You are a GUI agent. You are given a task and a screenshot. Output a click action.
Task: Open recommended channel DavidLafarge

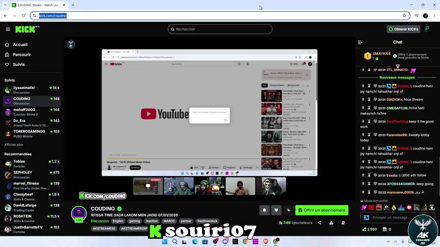pyautogui.click(x=32, y=208)
